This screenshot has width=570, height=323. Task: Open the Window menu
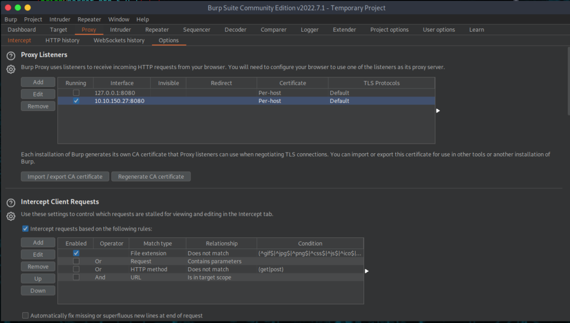(119, 19)
